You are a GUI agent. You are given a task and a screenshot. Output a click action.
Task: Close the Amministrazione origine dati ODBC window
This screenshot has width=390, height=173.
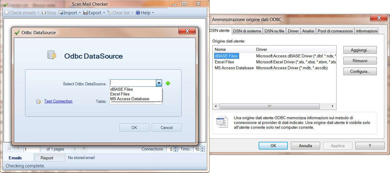(379, 18)
